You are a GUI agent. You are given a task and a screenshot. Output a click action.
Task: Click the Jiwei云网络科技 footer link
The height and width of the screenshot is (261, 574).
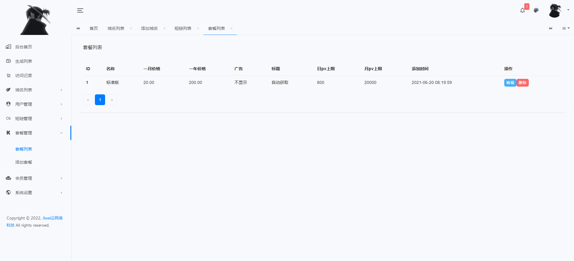(52, 218)
